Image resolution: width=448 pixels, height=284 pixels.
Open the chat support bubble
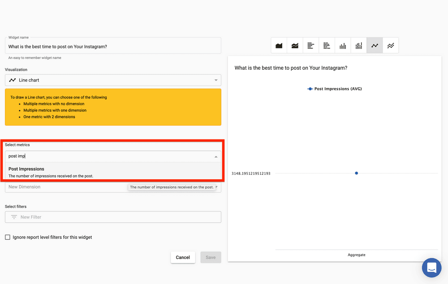point(431,267)
